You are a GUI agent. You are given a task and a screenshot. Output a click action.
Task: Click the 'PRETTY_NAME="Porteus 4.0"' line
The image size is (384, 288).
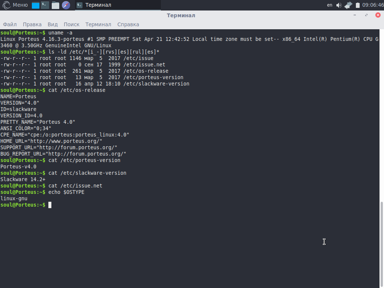(x=38, y=122)
